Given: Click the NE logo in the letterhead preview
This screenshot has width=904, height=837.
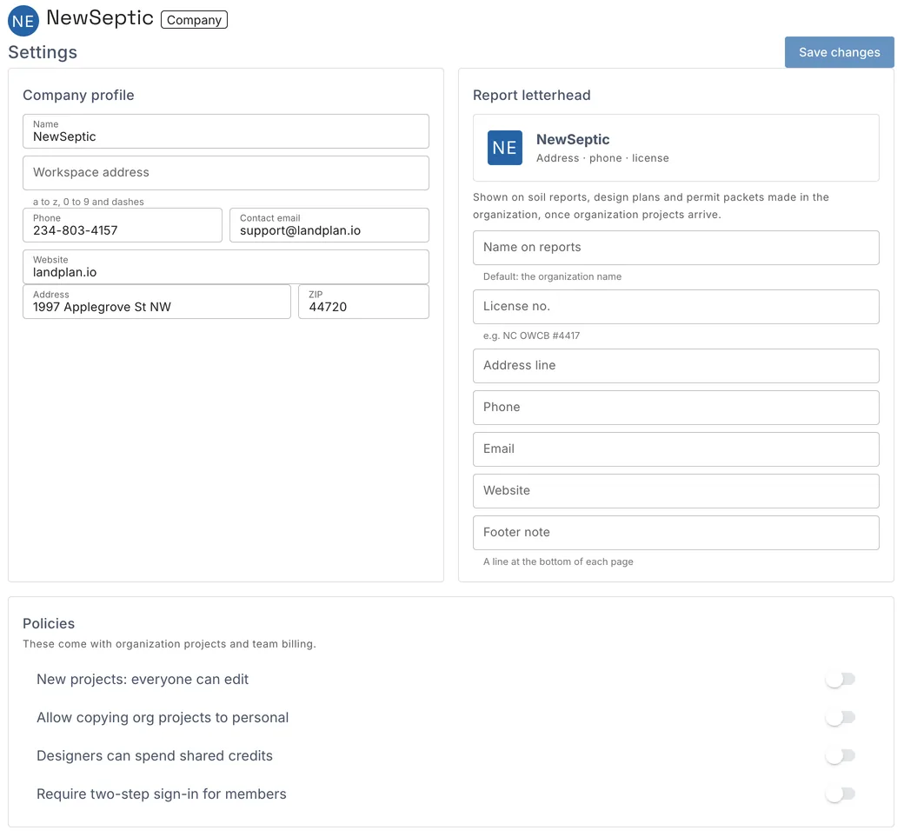Looking at the screenshot, I should point(504,148).
